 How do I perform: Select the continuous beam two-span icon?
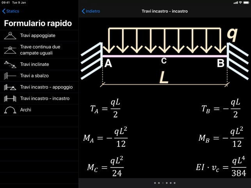point(10,50)
